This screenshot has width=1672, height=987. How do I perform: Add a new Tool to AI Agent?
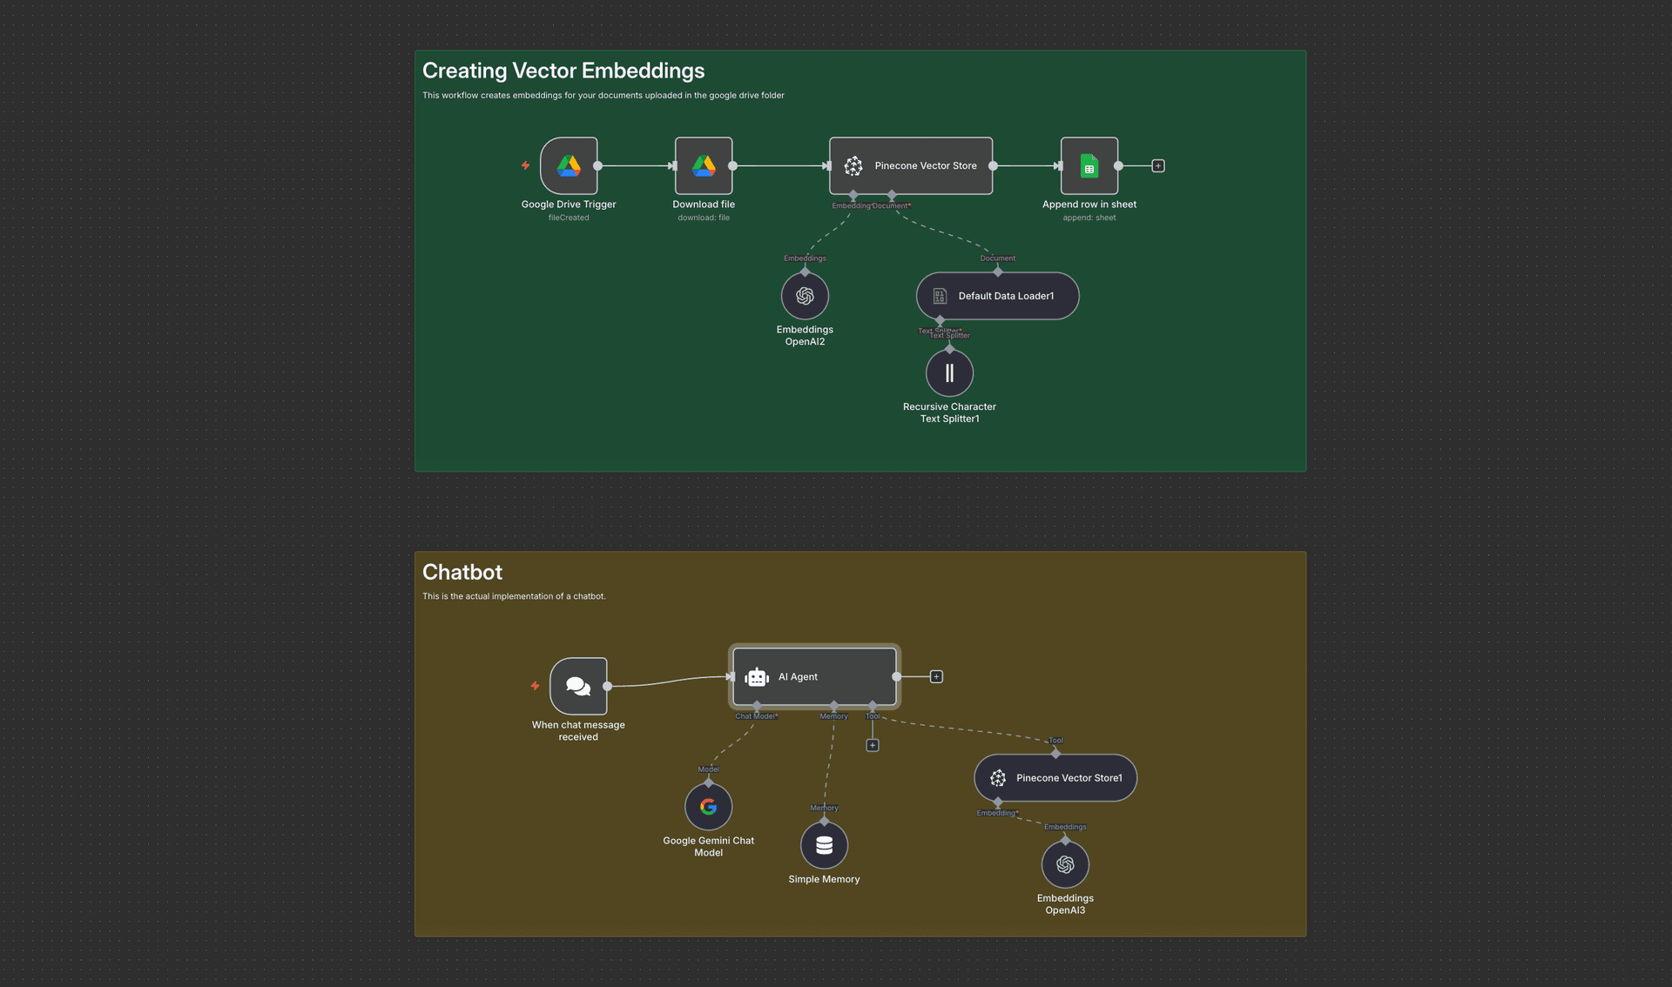coord(873,745)
